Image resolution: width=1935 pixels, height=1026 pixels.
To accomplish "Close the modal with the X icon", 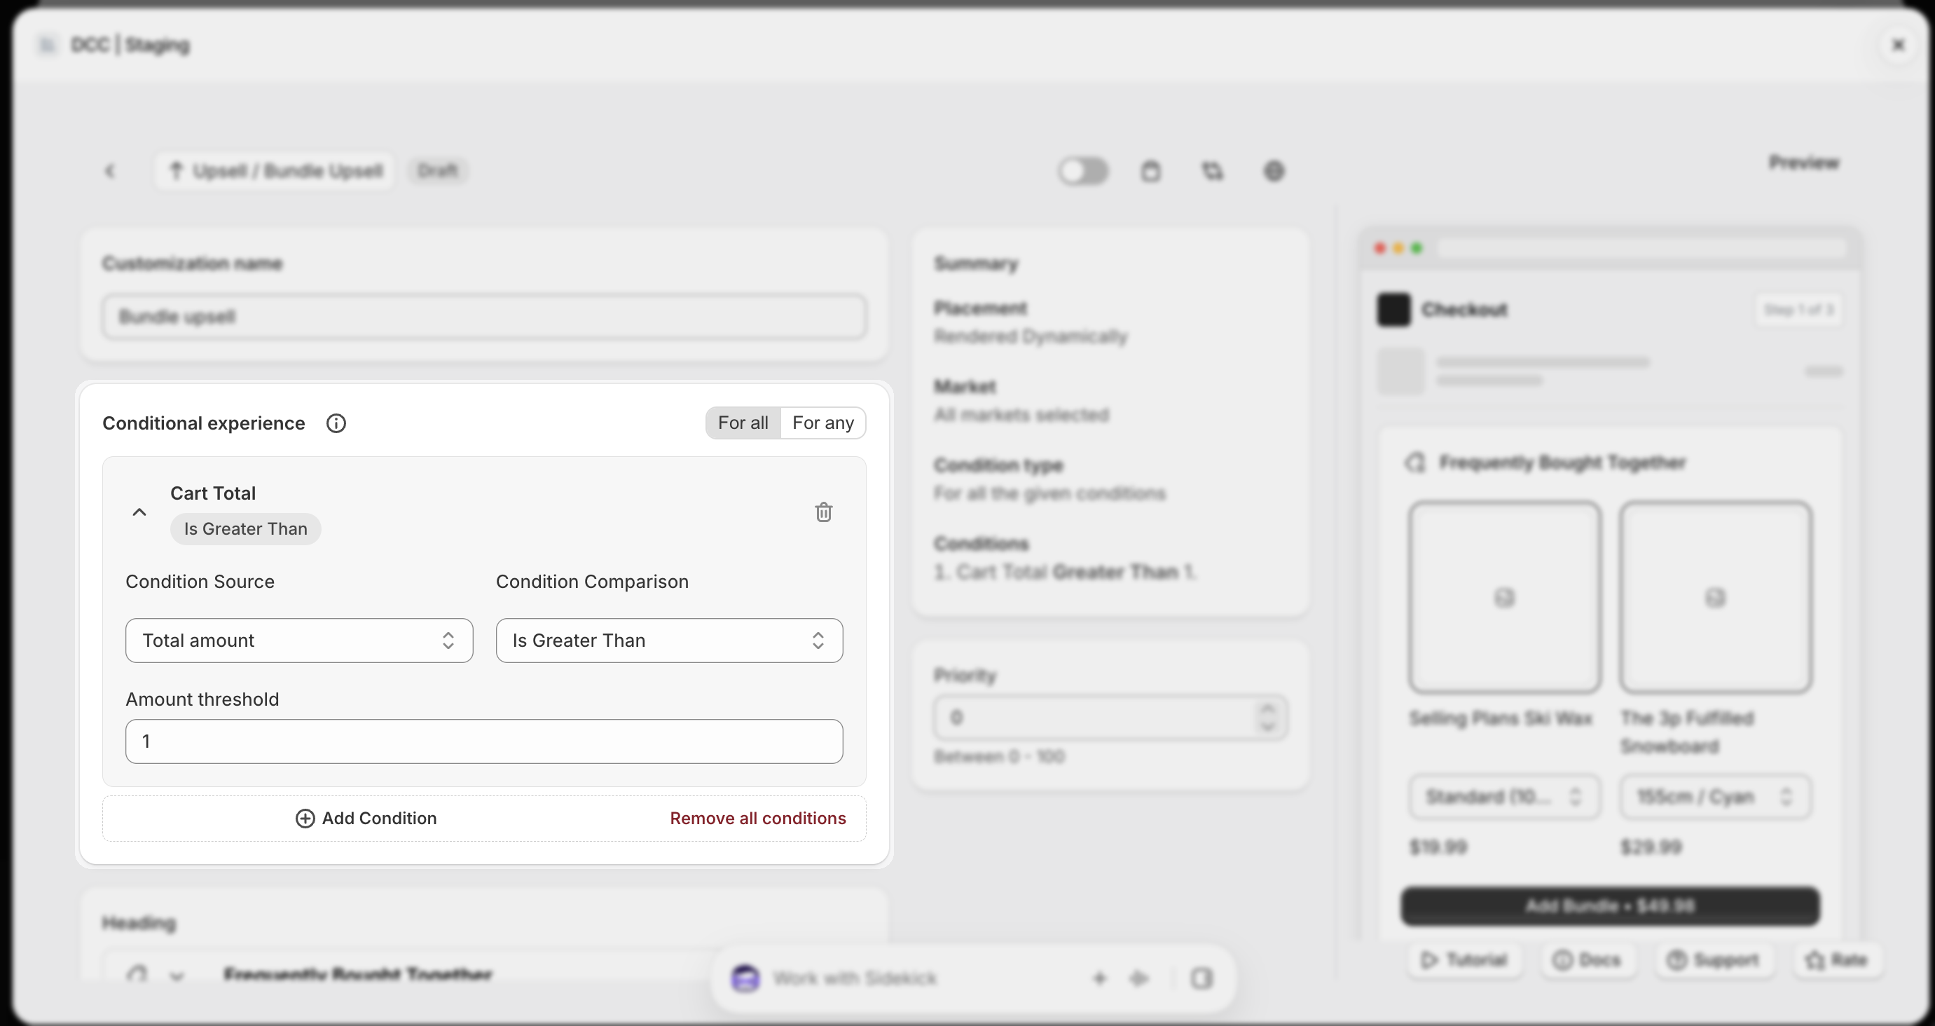I will [1899, 45].
